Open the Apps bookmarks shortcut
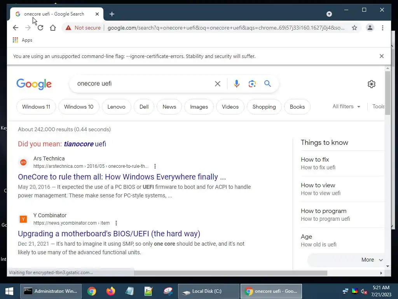The width and height of the screenshot is (398, 299). (22, 40)
